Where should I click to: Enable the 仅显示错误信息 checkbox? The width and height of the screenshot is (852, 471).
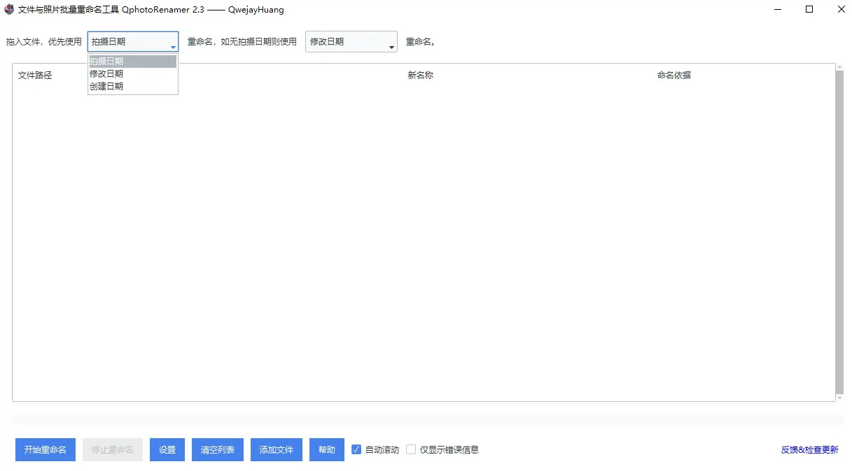point(410,449)
